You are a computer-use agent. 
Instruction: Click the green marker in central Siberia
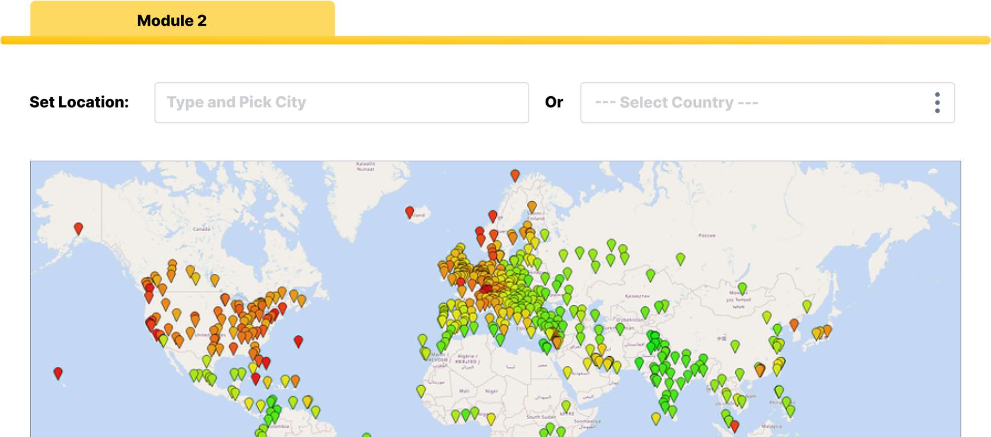pyautogui.click(x=680, y=258)
